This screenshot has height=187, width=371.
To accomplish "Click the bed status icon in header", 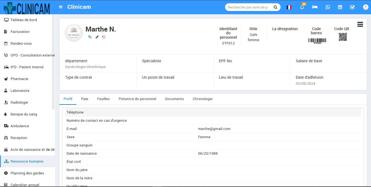I will 315,7.
